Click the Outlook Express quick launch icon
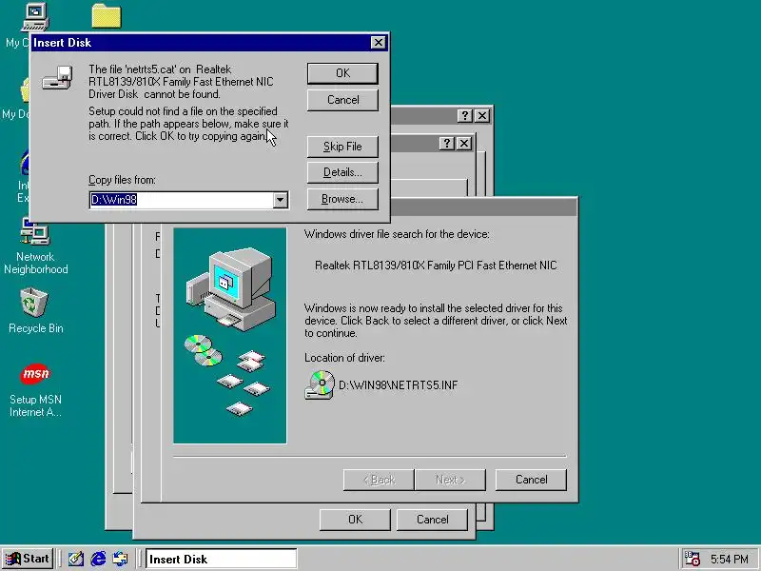The height and width of the screenshot is (571, 761). pos(120,559)
